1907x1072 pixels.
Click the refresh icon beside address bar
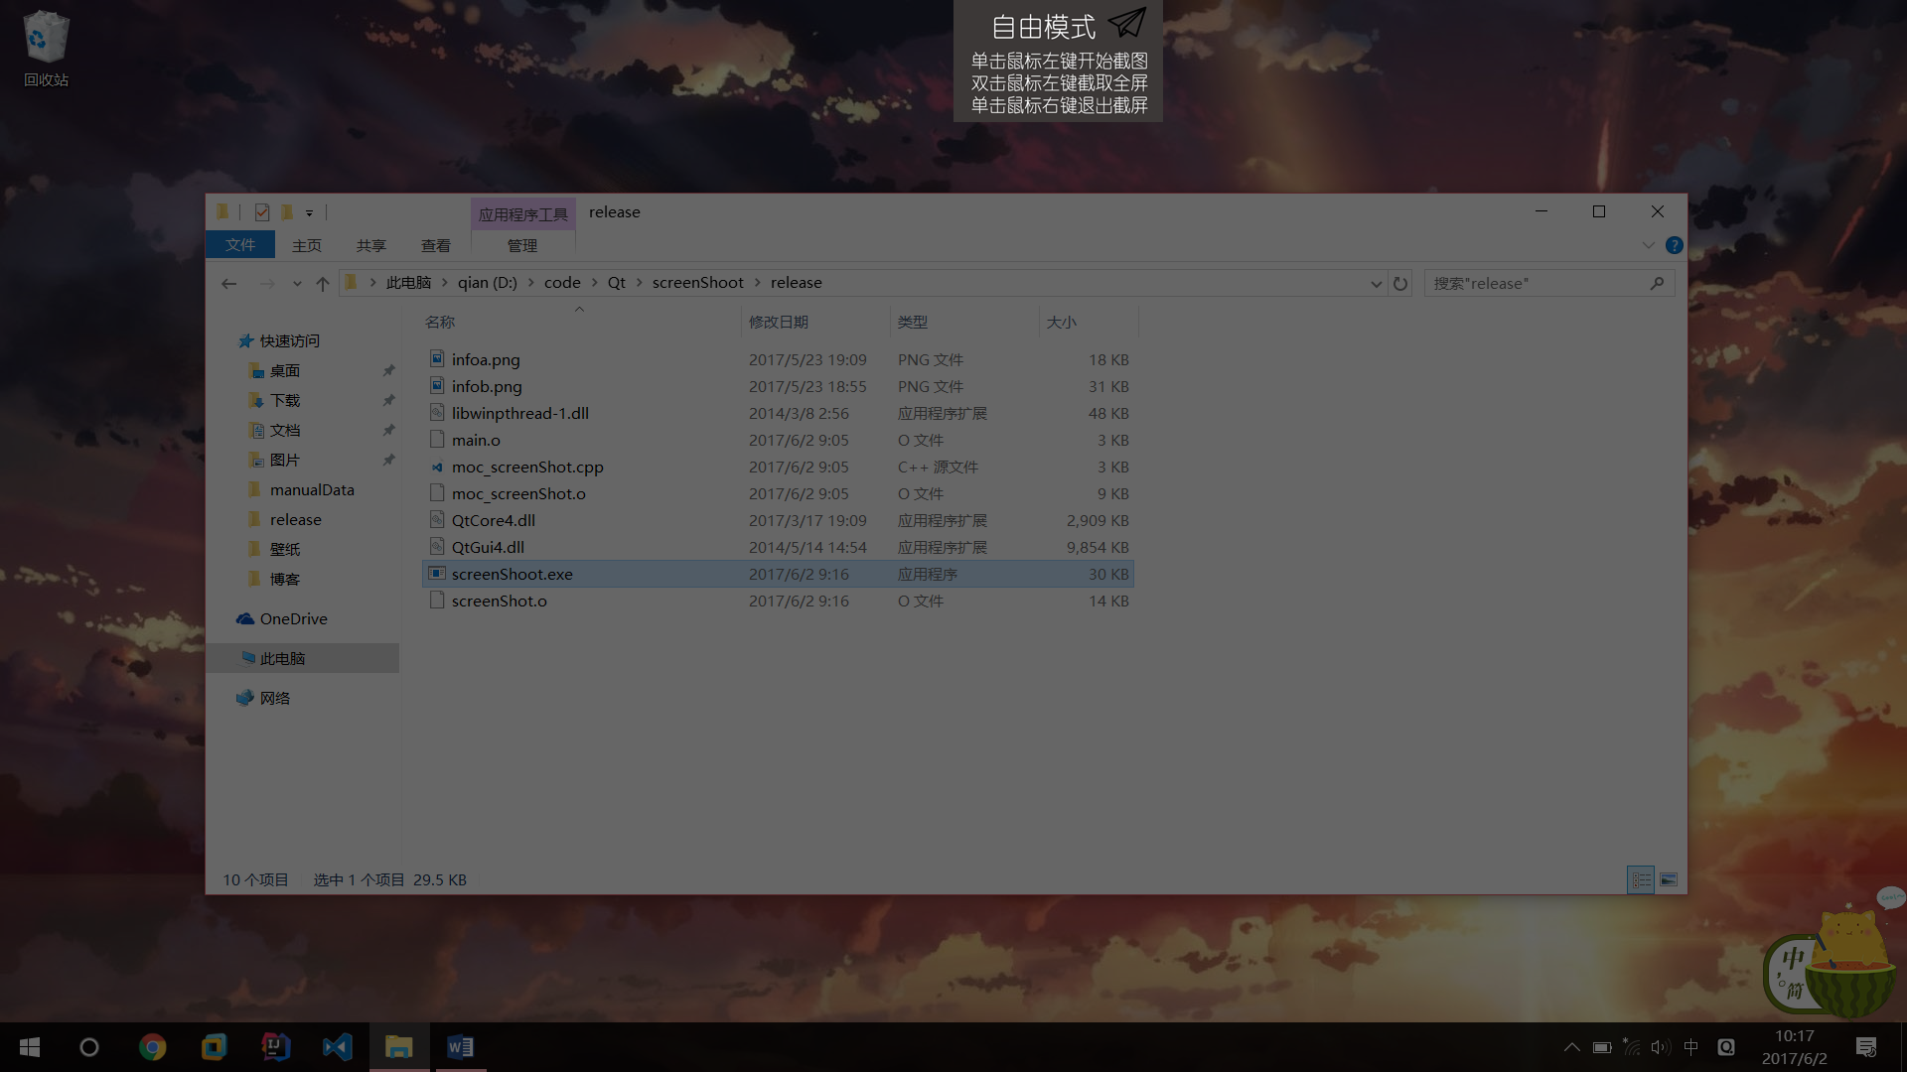click(1400, 284)
